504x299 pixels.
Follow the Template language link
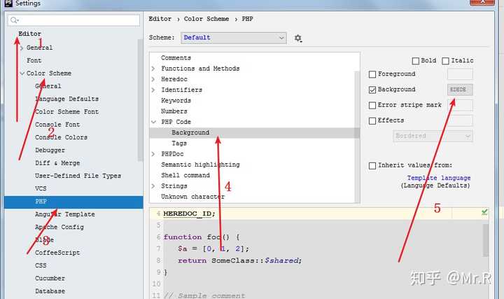(439, 178)
